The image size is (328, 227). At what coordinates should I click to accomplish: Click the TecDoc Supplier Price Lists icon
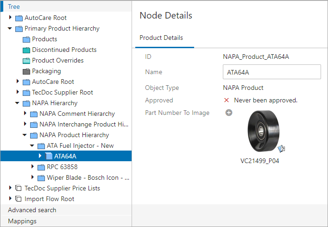19,188
